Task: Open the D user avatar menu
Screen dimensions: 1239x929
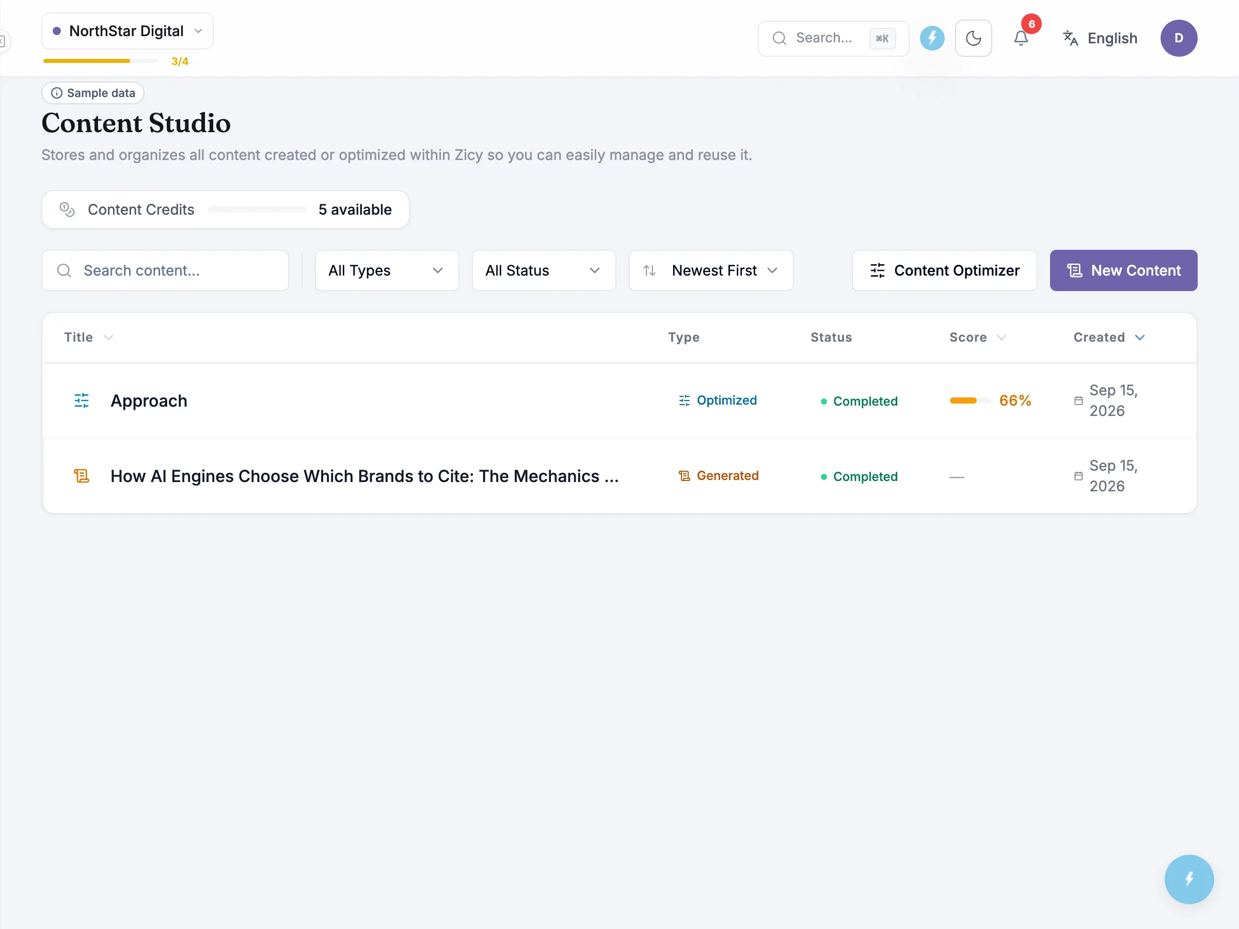Action: pos(1179,38)
